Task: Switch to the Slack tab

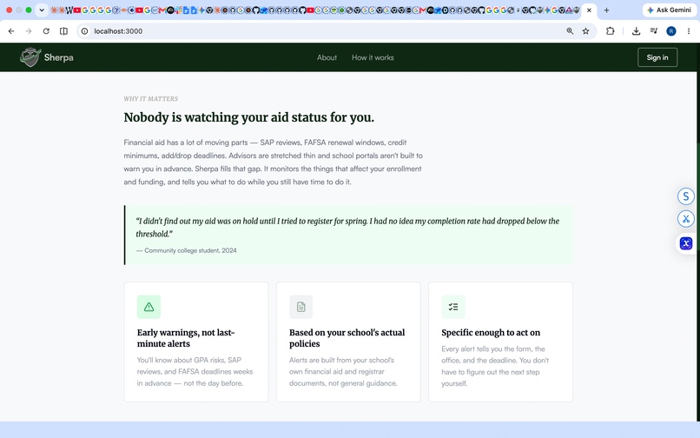Action: (x=179, y=10)
